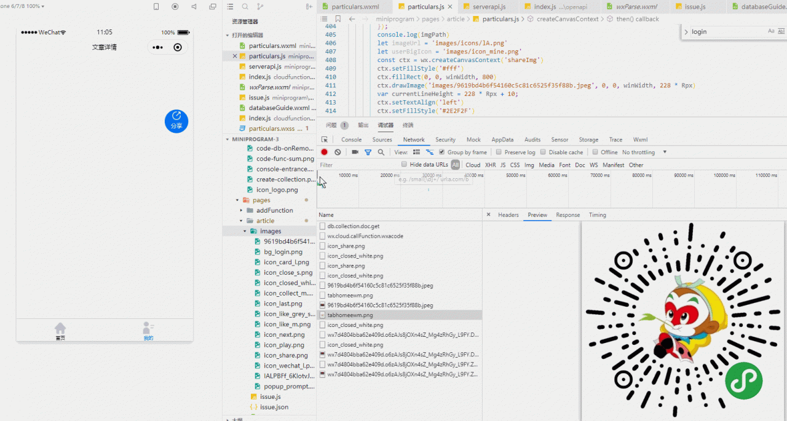Stop network recording with the red record button
This screenshot has width=787, height=421.
coord(325,152)
